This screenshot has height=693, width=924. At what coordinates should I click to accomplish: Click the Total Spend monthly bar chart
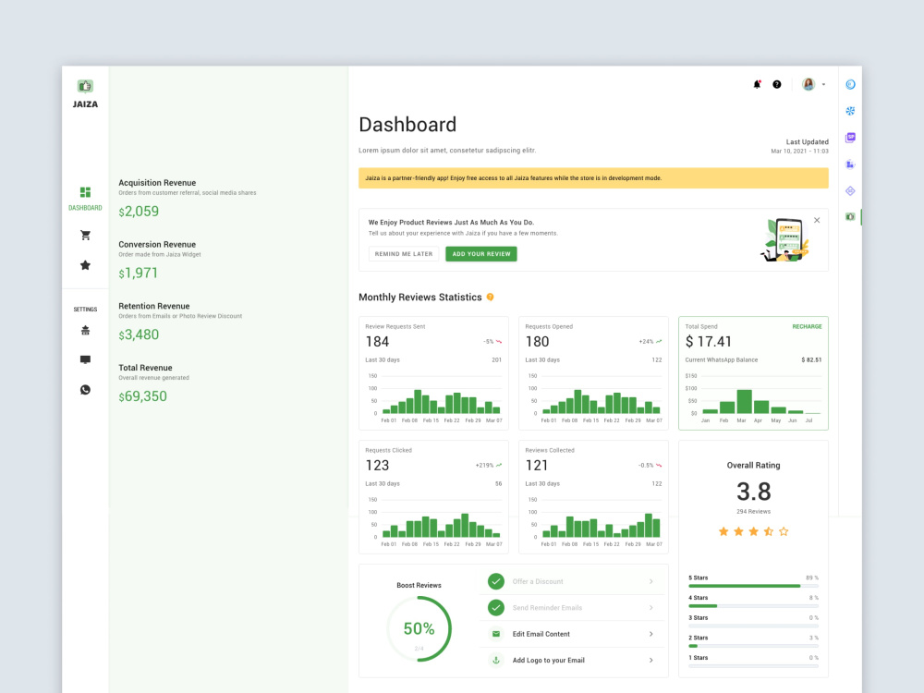[x=753, y=399]
